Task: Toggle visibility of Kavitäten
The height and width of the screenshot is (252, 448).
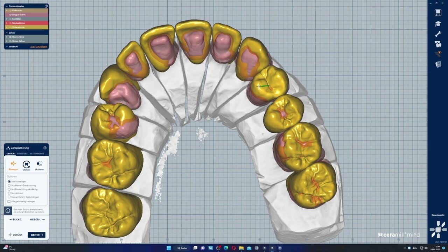Action: [x=10, y=19]
